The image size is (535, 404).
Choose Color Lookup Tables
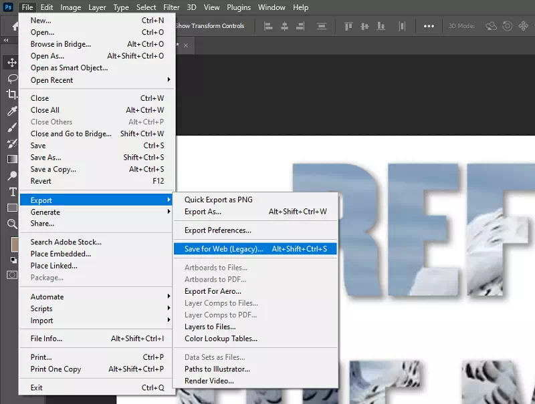click(255, 339)
